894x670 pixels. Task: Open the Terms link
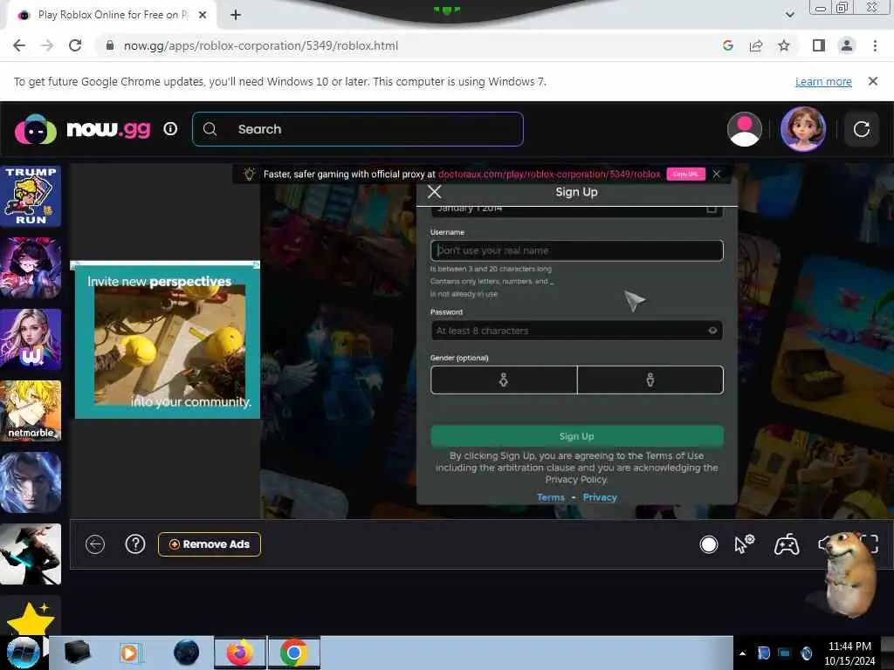point(551,497)
